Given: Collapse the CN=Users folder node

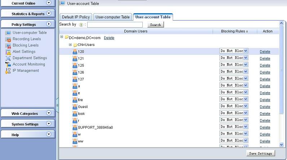Looking at the screenshot, I should coord(70,45).
